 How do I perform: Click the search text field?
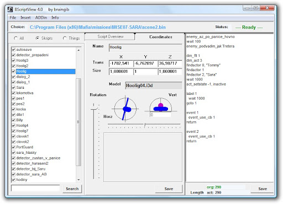pos(35,188)
